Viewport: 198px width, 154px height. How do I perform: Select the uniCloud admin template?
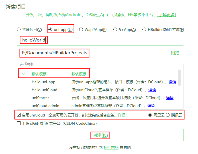[x=45, y=106]
